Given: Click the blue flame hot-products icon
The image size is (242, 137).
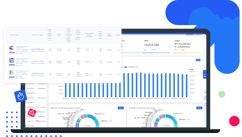Looking at the screenshot, I should tap(21, 96).
